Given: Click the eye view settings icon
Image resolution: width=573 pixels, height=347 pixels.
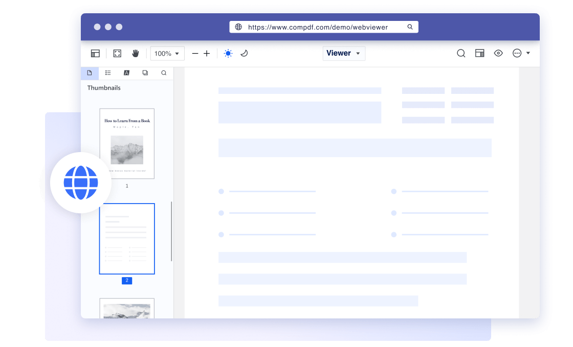Looking at the screenshot, I should pos(498,53).
